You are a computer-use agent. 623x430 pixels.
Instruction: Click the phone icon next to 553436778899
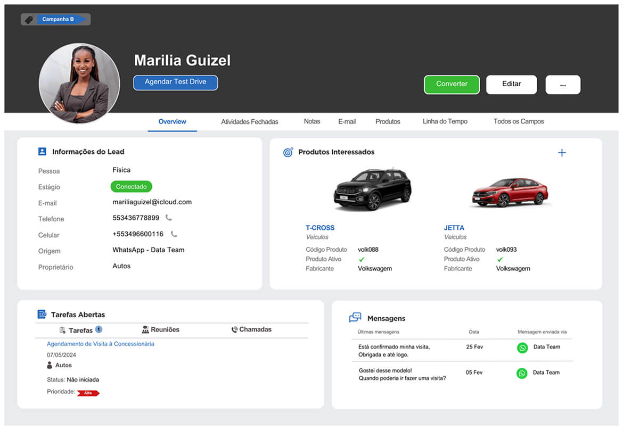point(169,218)
